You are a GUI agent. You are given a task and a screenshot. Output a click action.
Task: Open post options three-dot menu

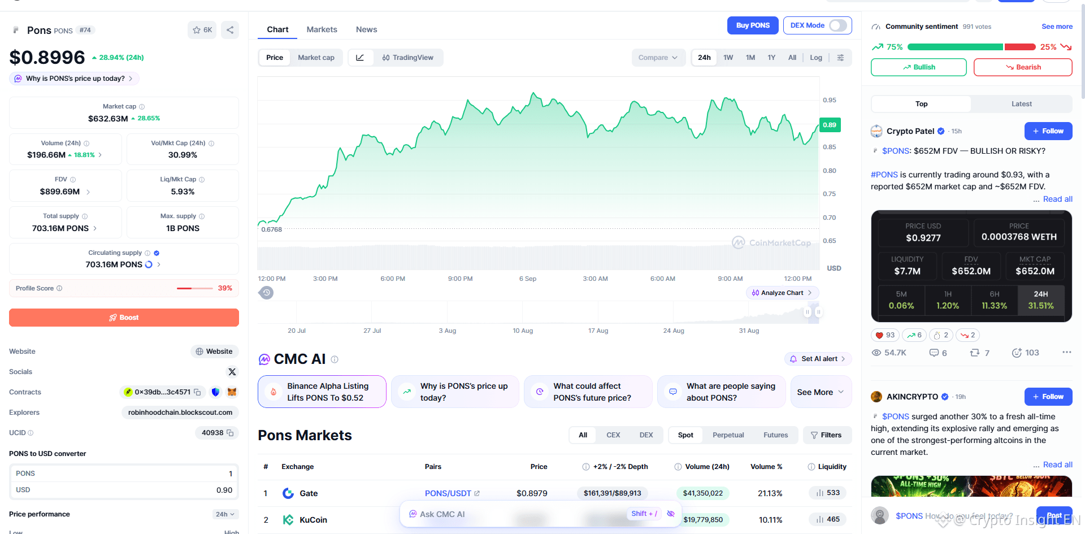[1066, 353]
